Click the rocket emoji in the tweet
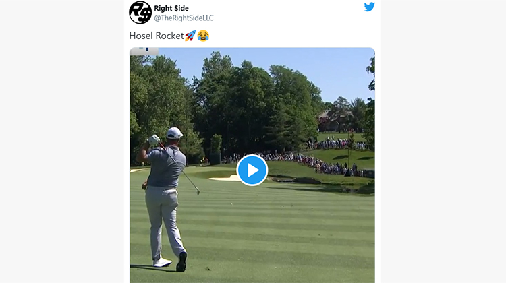 tap(190, 36)
